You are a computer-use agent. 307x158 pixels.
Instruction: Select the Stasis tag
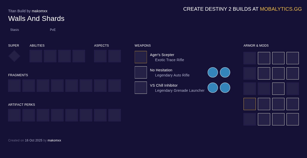pyautogui.click(x=15, y=30)
